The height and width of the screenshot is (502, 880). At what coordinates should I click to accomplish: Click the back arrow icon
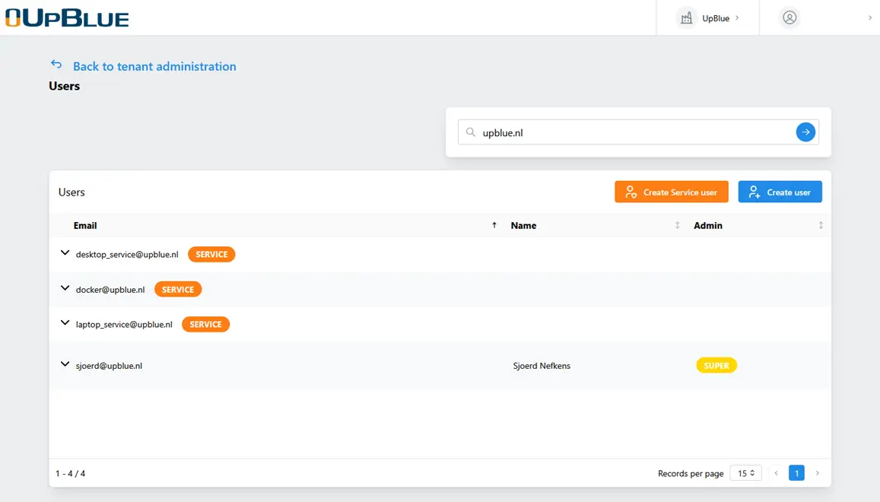pos(56,65)
